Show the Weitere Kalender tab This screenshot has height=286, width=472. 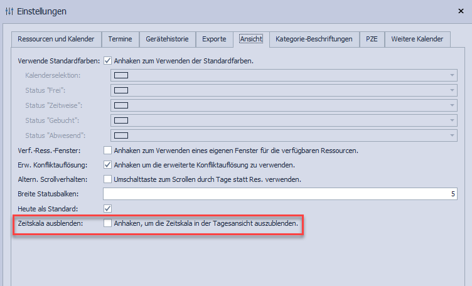[417, 39]
